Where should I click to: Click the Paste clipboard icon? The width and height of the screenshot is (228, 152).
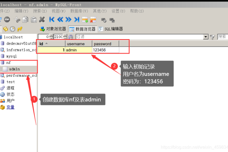coord(33,19)
